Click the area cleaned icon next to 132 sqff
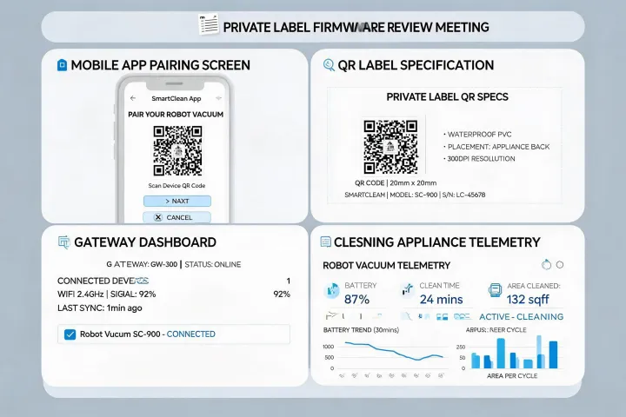 click(495, 289)
